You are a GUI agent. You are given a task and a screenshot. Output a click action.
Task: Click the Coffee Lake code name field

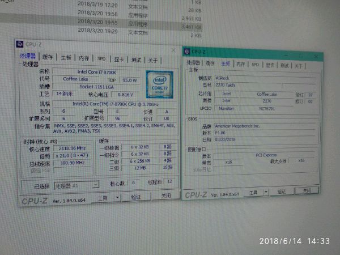click(75, 79)
